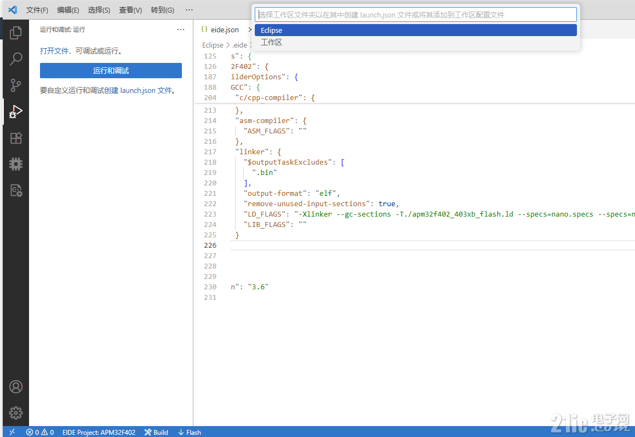Follow the 打开文件 link
This screenshot has height=437, width=635.
point(54,51)
